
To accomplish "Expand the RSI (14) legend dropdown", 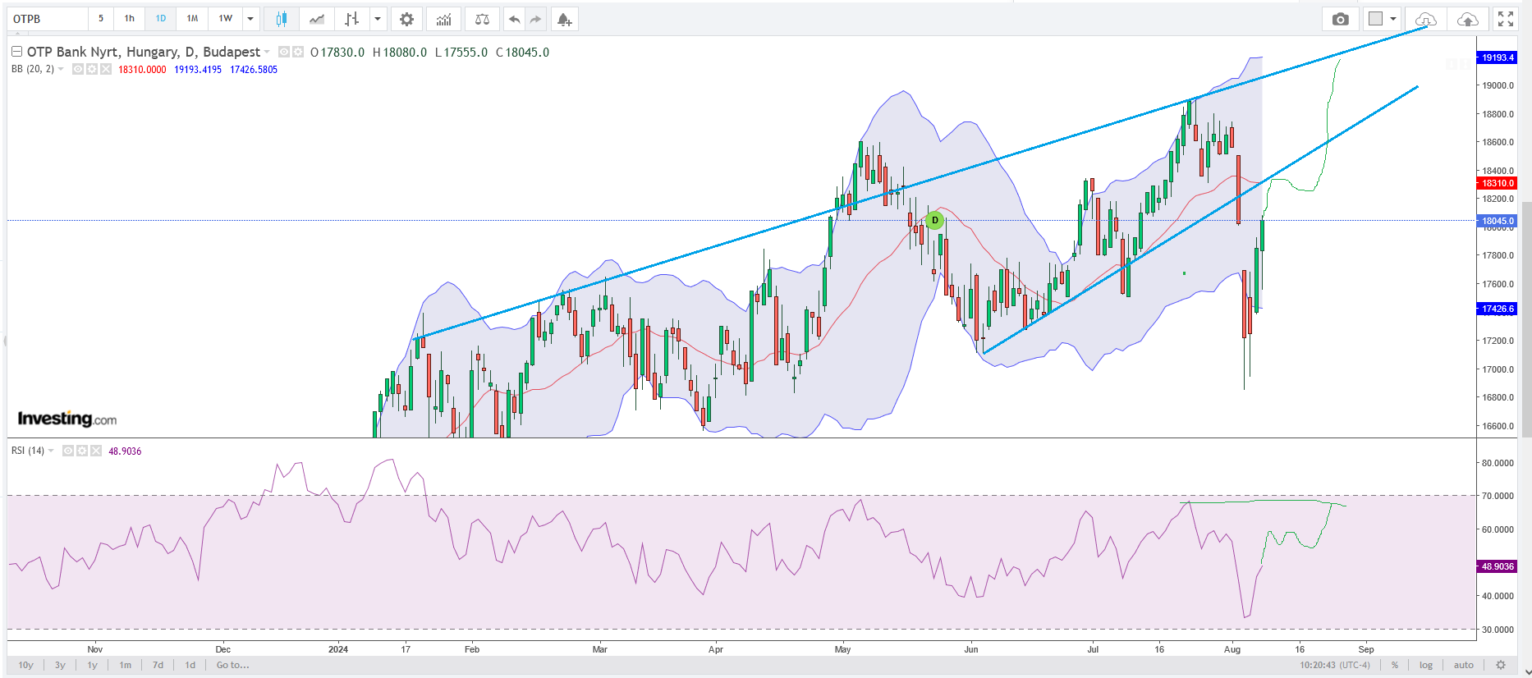I will (51, 451).
